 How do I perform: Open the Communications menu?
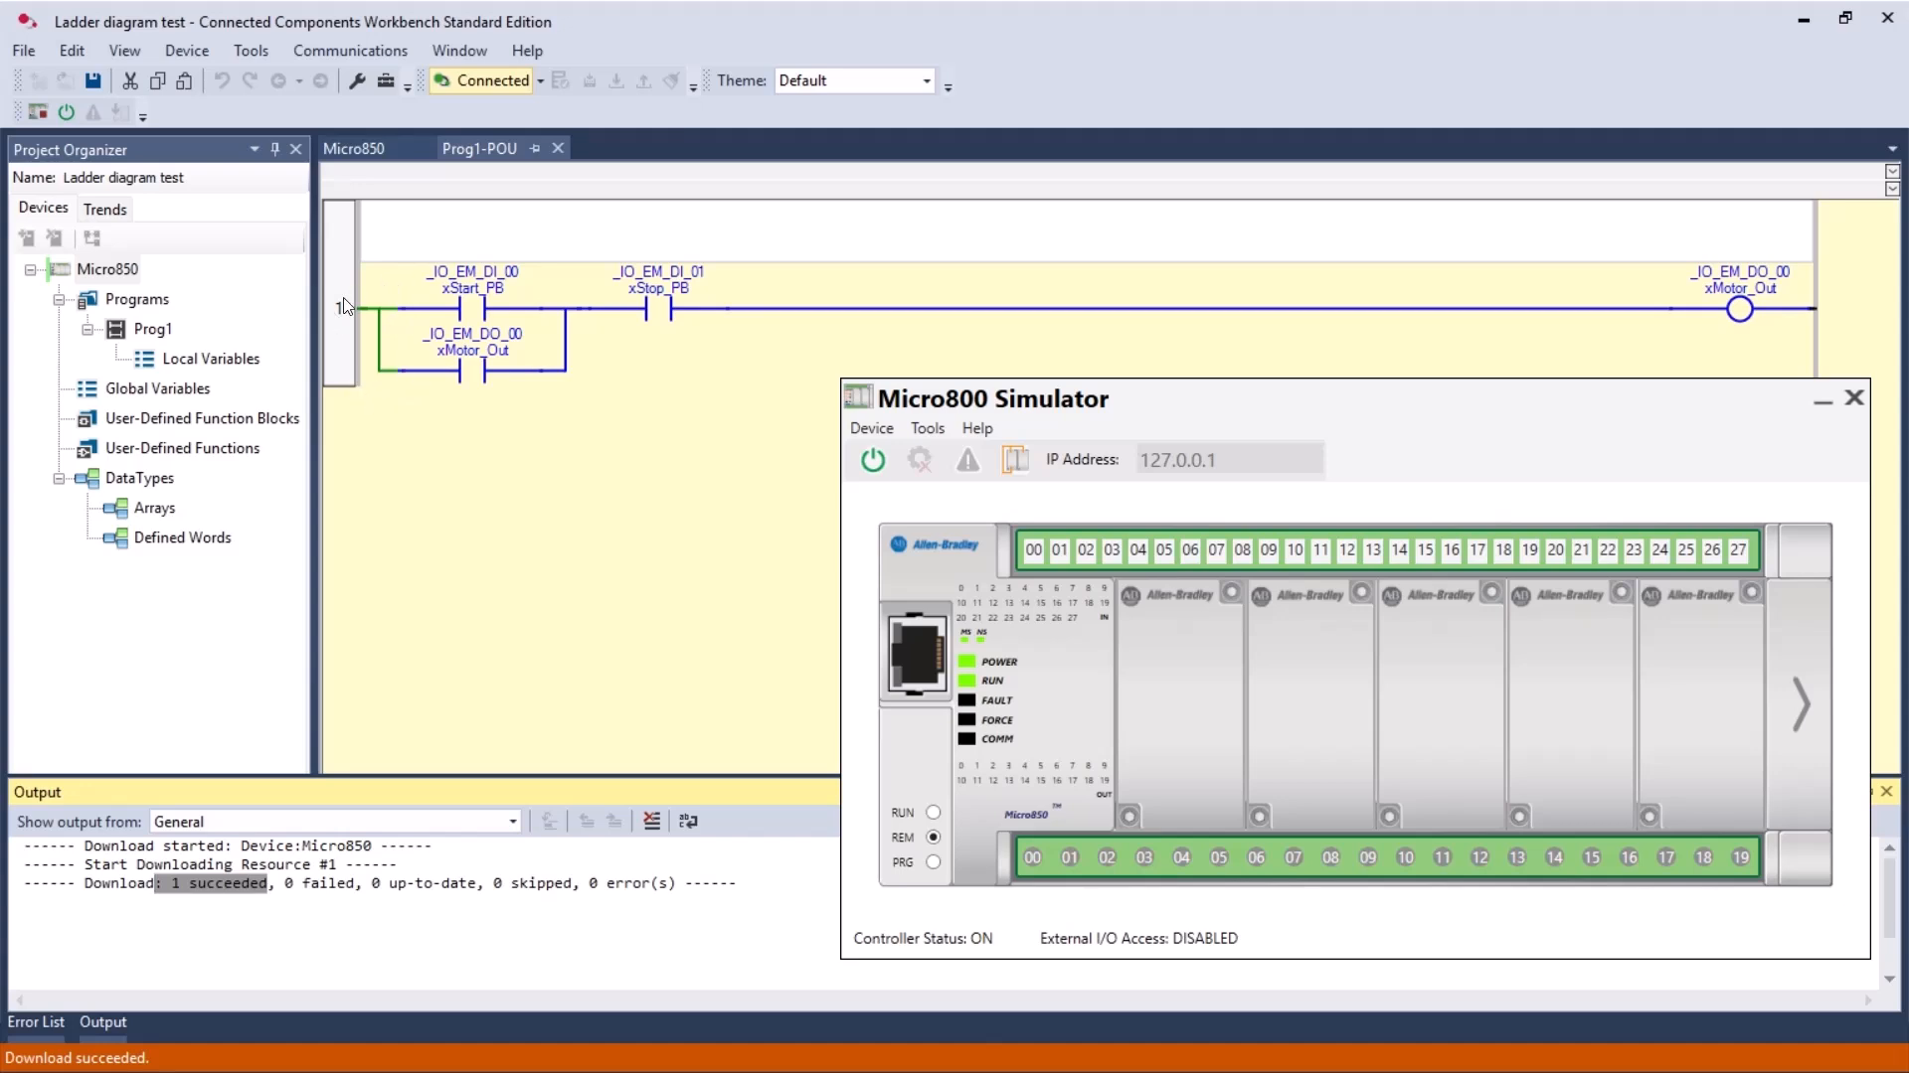click(x=350, y=51)
